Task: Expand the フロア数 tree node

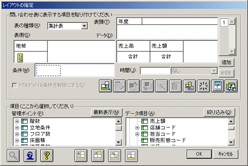Action: click(17, 134)
